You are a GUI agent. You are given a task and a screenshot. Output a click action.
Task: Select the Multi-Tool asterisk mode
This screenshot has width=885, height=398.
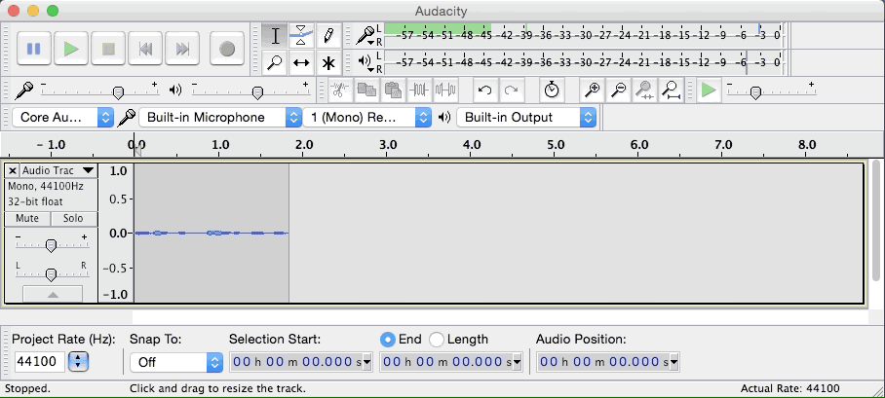327,62
